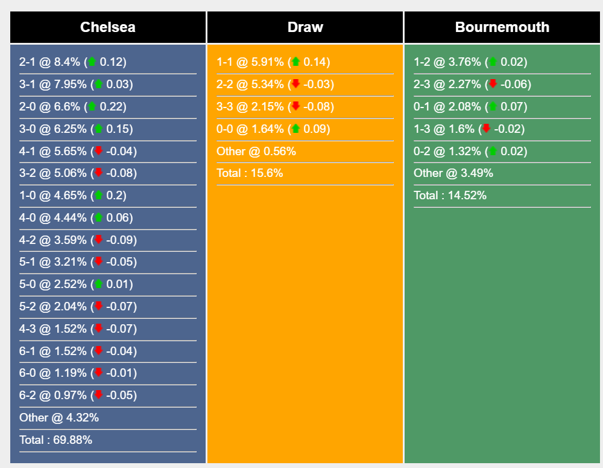Viewport: 603px width, 468px height.
Task: Click the Draw Total 15.6% row
Action: click(x=250, y=173)
